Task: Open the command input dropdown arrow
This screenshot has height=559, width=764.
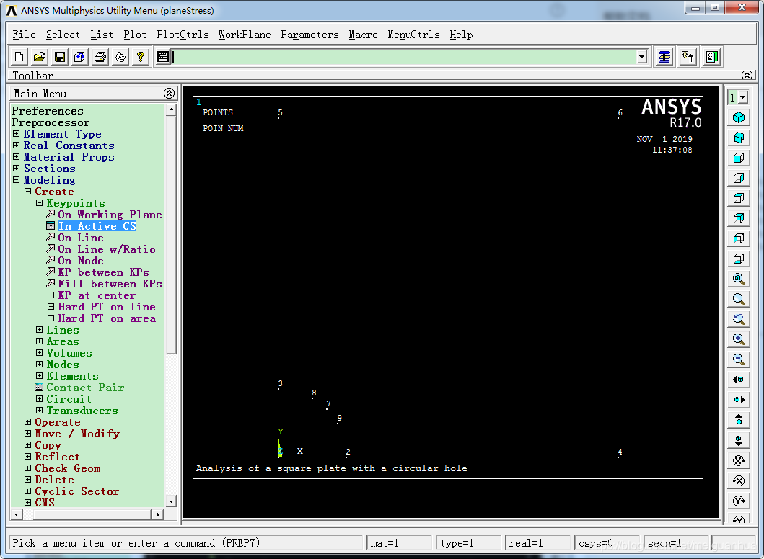Action: [x=641, y=57]
